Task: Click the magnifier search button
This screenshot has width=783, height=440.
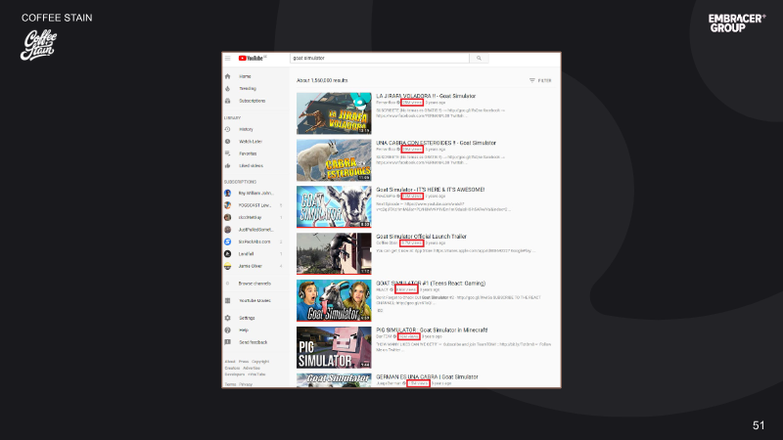Action: (479, 59)
